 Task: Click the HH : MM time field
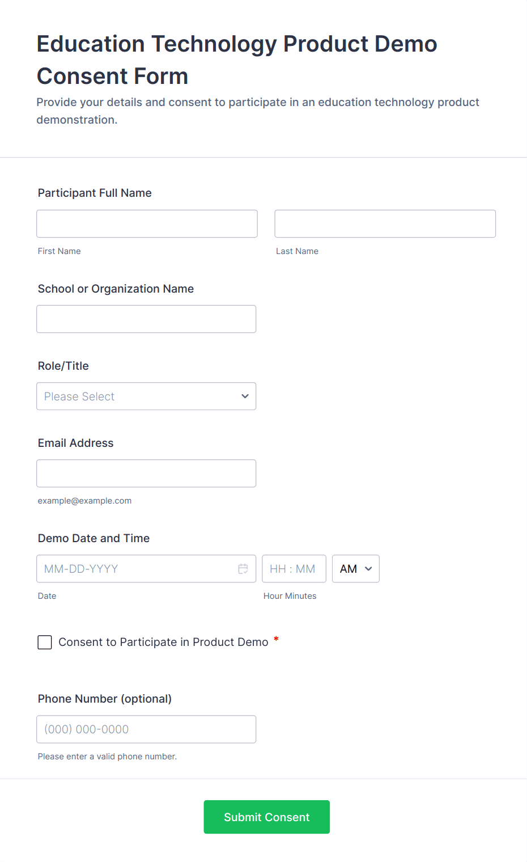point(294,569)
